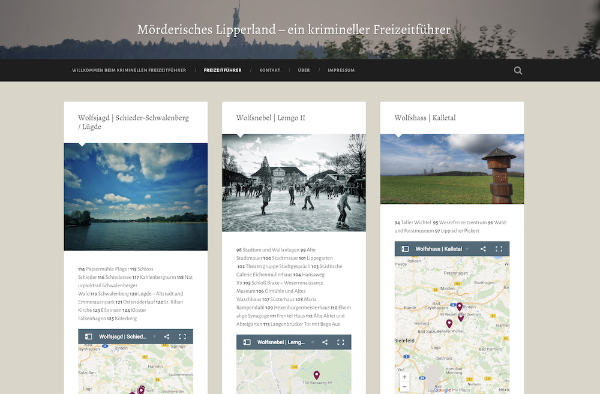600x394 pixels.
Task: Open the Freizeitführer menu item
Action: tap(223, 70)
